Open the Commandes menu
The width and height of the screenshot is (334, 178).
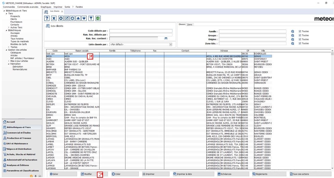tap(9, 7)
